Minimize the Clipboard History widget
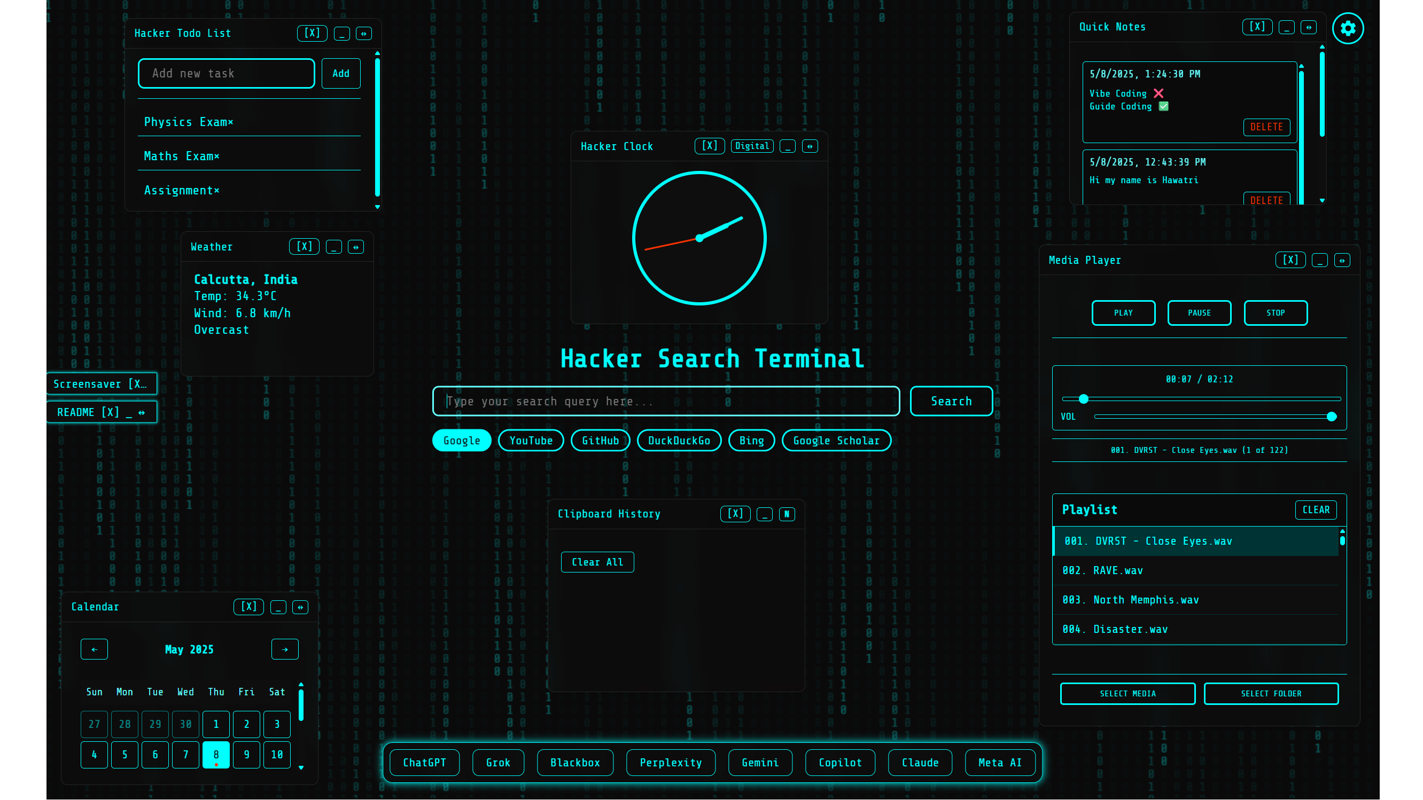 pos(765,515)
